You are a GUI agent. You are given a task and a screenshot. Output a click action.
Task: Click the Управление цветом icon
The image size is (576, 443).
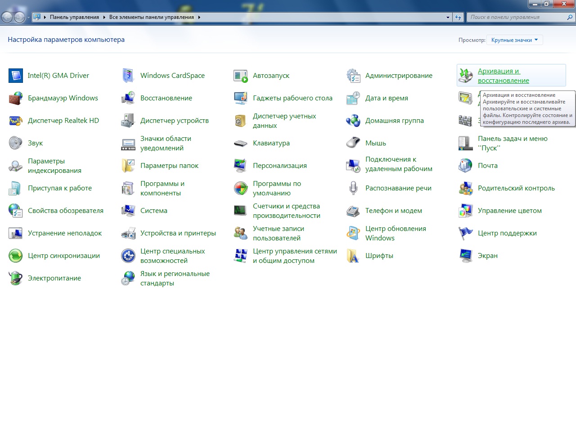[466, 211]
